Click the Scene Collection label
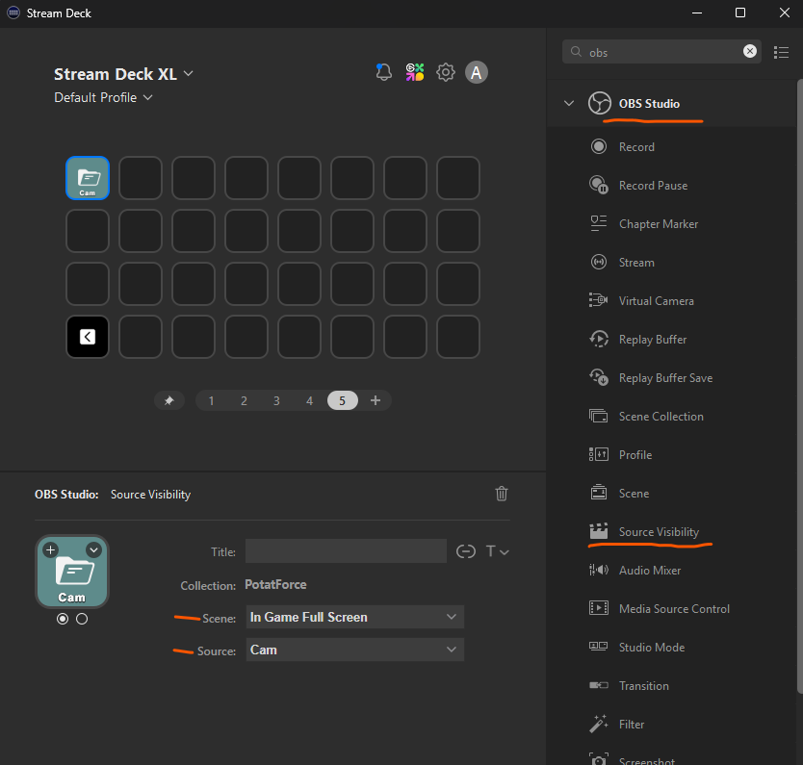Image resolution: width=803 pixels, height=765 pixels. click(x=661, y=416)
